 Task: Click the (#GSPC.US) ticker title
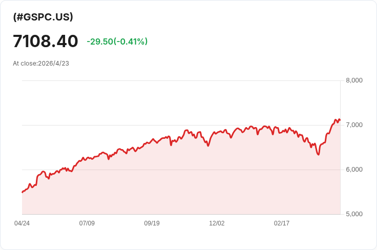click(x=43, y=17)
